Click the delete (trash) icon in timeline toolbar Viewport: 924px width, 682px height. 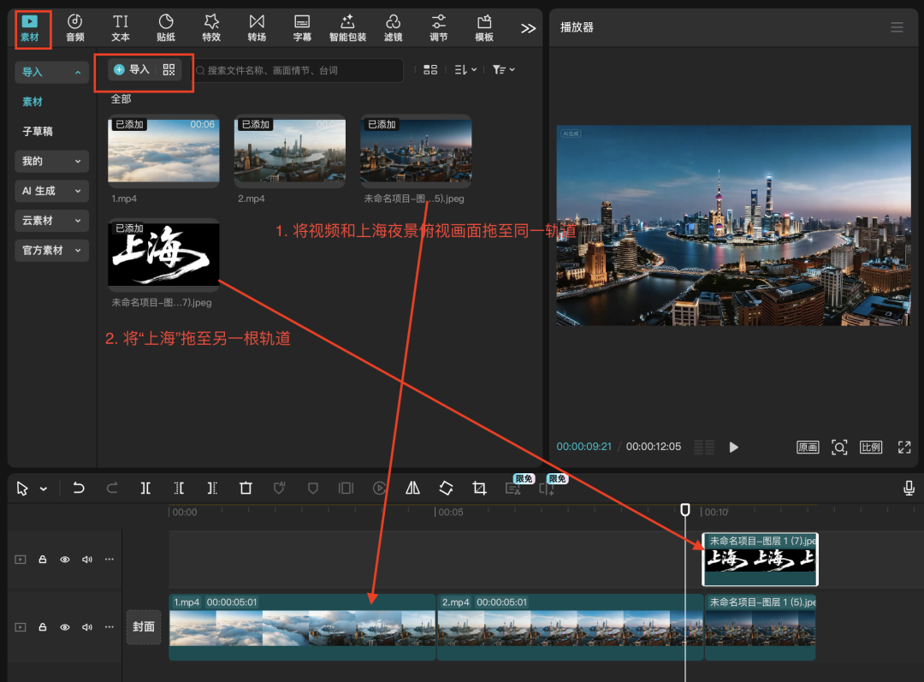tap(246, 488)
